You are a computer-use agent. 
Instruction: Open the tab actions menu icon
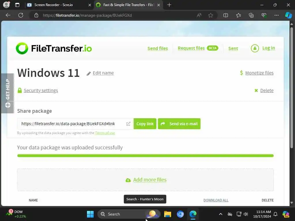(17, 5)
